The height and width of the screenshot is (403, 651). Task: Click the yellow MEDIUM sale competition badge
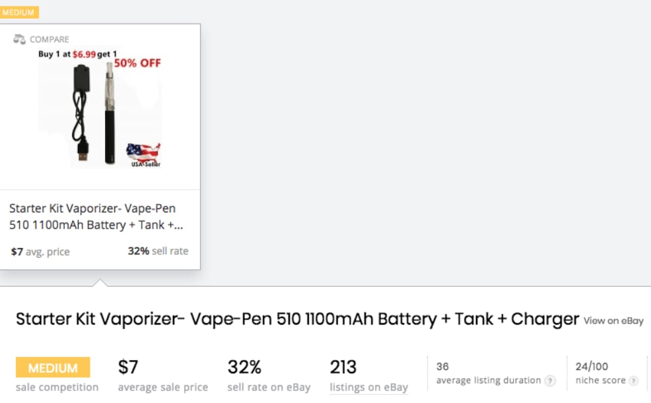[x=53, y=367]
